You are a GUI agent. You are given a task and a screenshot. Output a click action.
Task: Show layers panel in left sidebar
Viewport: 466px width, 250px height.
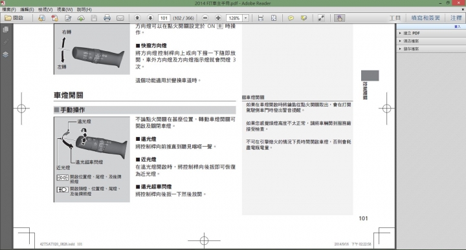coord(5,54)
